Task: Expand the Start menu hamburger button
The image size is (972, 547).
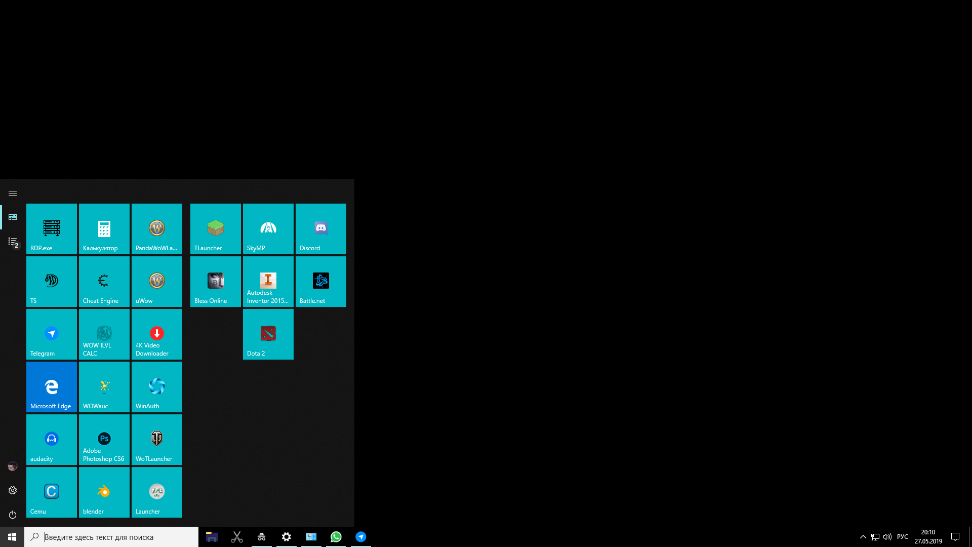Action: [x=13, y=193]
